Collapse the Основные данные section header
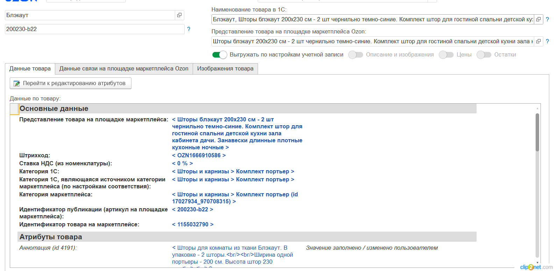The height and width of the screenshot is (271, 558). click(54, 109)
